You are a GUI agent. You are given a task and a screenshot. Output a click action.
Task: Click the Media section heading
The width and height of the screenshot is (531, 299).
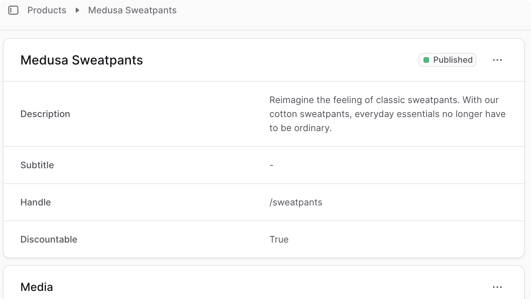point(36,287)
